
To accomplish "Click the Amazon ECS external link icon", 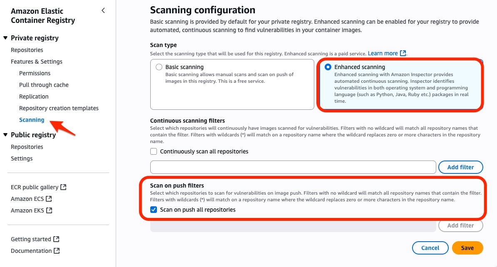I will (49, 199).
